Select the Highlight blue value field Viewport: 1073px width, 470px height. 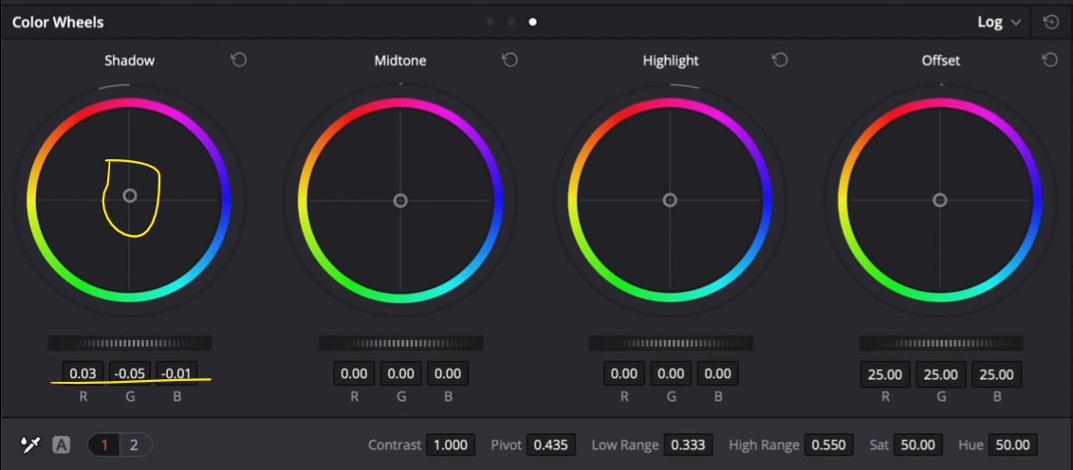click(718, 373)
